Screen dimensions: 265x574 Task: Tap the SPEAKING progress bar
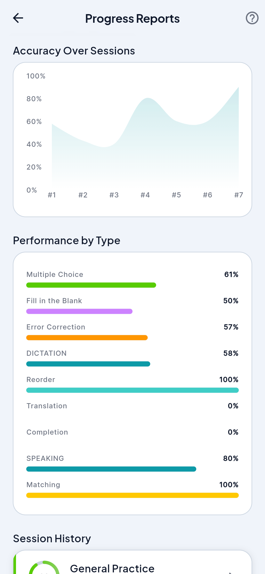pos(111,469)
